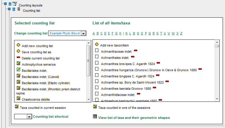Click Add new counting list text

37,46
